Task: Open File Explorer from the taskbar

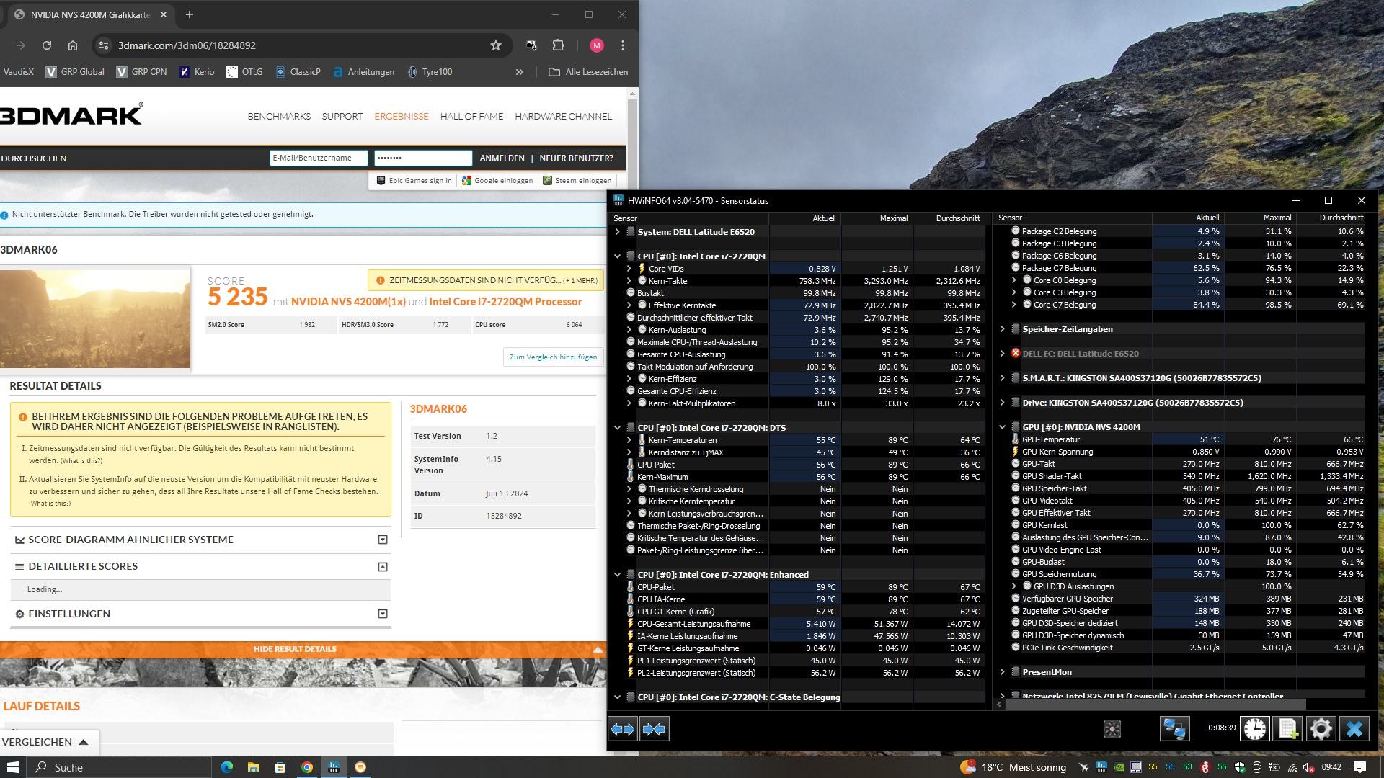Action: 254,767
